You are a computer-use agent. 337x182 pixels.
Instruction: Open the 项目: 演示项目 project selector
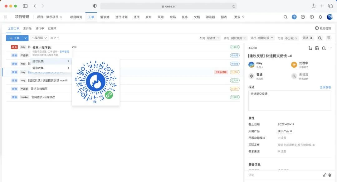50,17
